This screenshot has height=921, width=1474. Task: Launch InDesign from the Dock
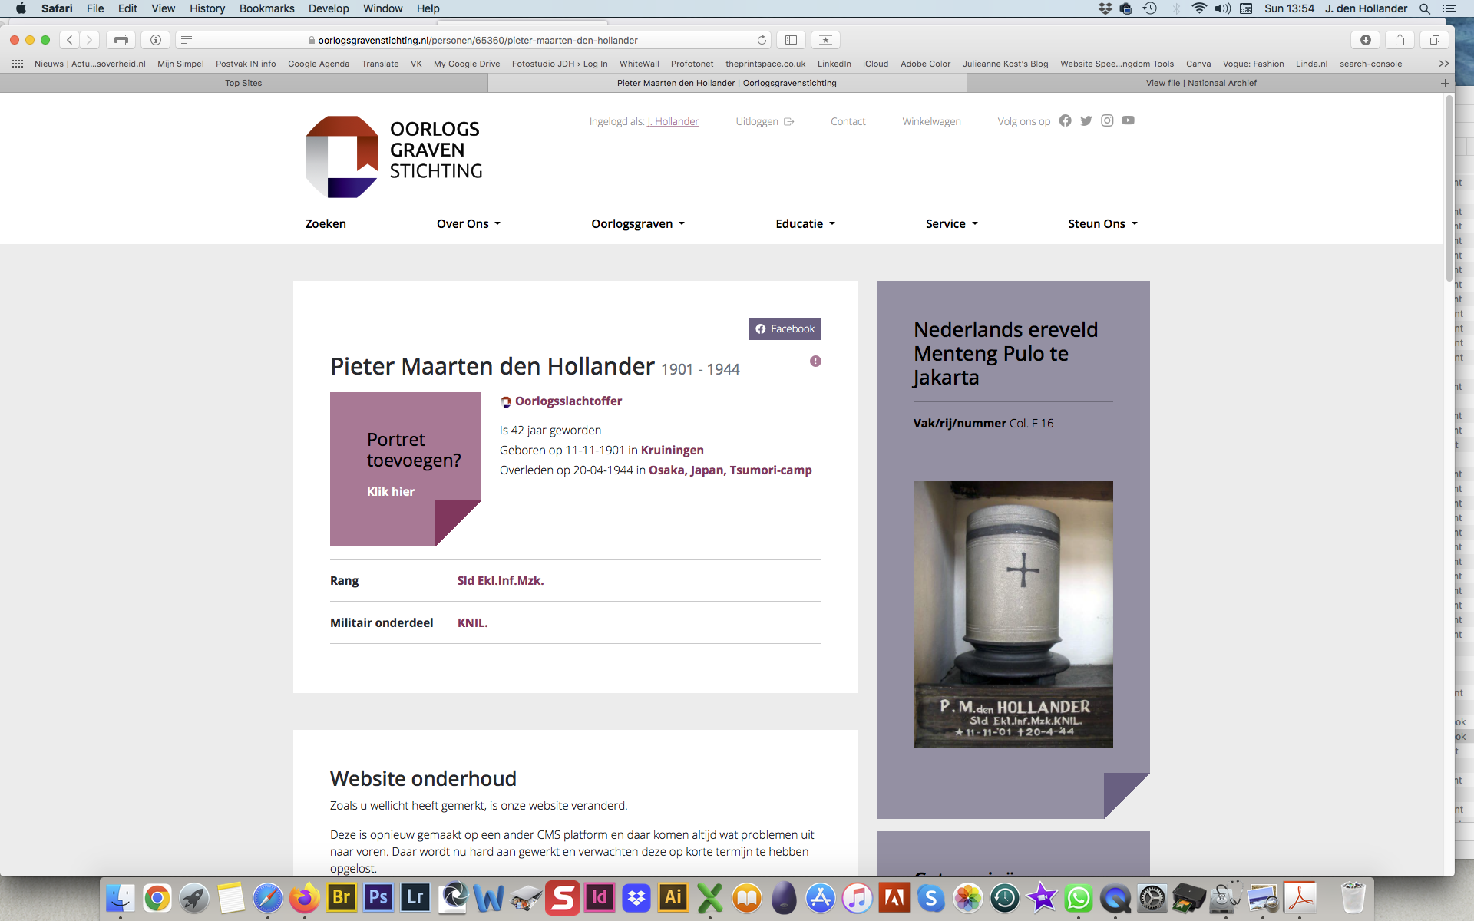pos(600,897)
